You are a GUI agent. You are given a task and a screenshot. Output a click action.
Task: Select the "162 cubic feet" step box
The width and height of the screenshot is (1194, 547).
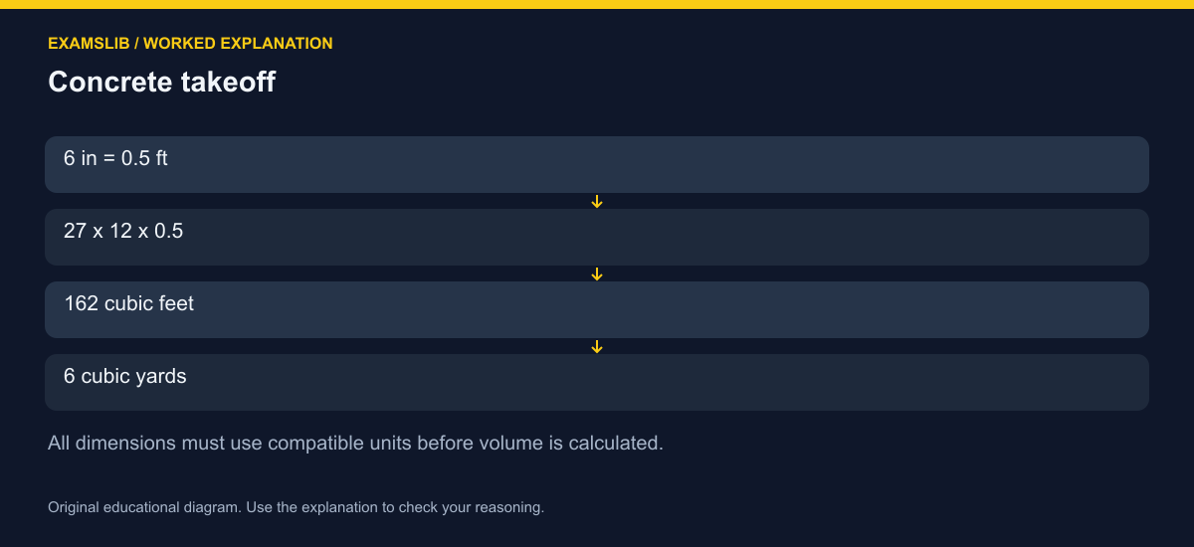(x=597, y=309)
